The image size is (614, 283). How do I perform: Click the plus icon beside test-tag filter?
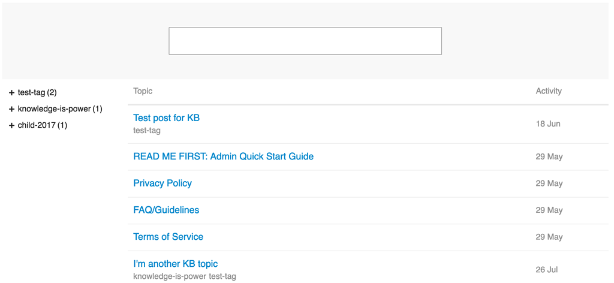tap(11, 93)
